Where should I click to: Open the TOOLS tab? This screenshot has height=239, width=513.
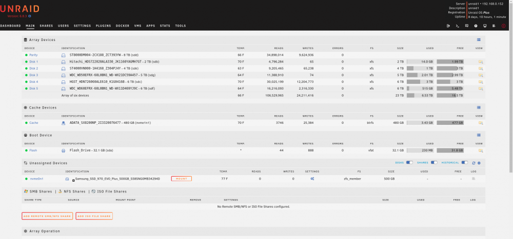click(180, 26)
